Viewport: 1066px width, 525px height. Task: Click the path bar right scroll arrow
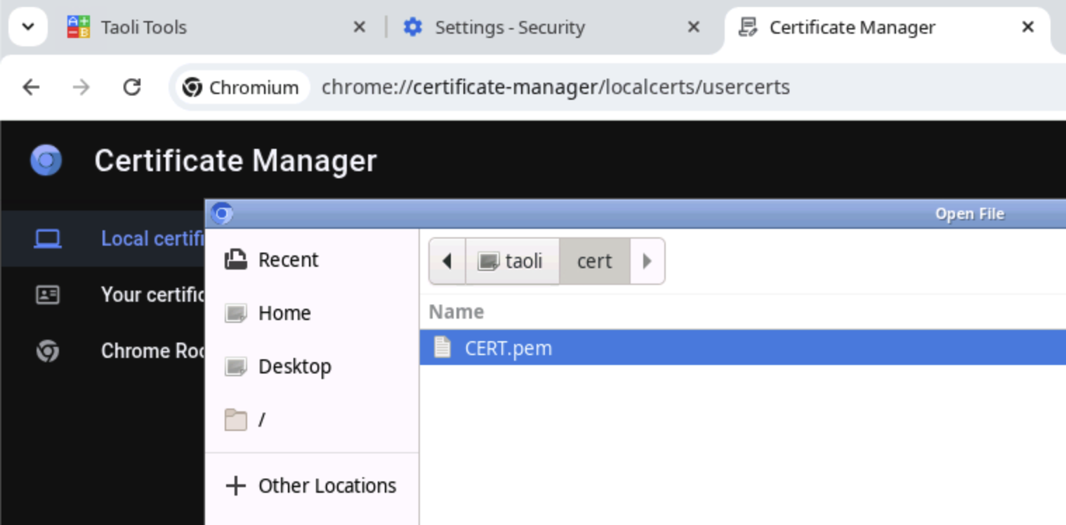click(x=647, y=261)
